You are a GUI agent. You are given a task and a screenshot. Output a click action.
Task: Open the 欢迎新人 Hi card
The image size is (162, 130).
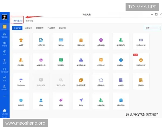(61, 61)
